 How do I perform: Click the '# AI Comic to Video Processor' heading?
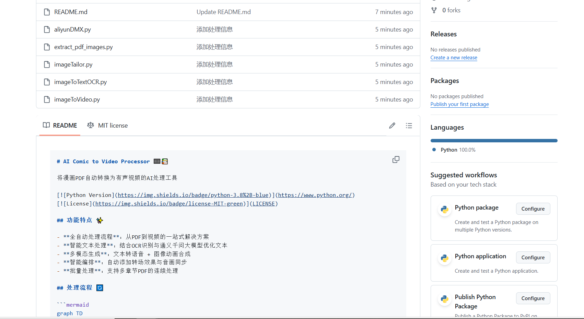tap(103, 162)
